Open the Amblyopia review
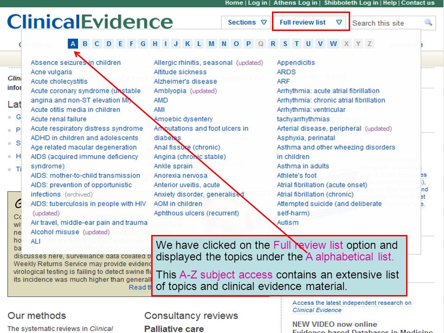This screenshot has width=444, height=333. click(170, 91)
